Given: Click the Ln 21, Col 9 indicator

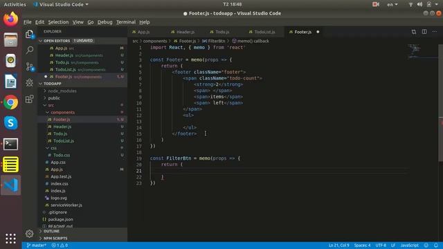Looking at the screenshot, I should (x=338, y=246).
